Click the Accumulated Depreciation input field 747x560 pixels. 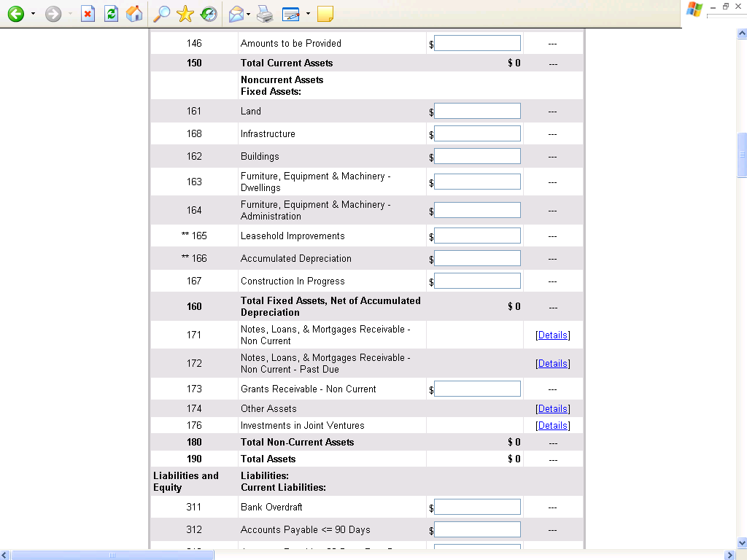tap(477, 259)
